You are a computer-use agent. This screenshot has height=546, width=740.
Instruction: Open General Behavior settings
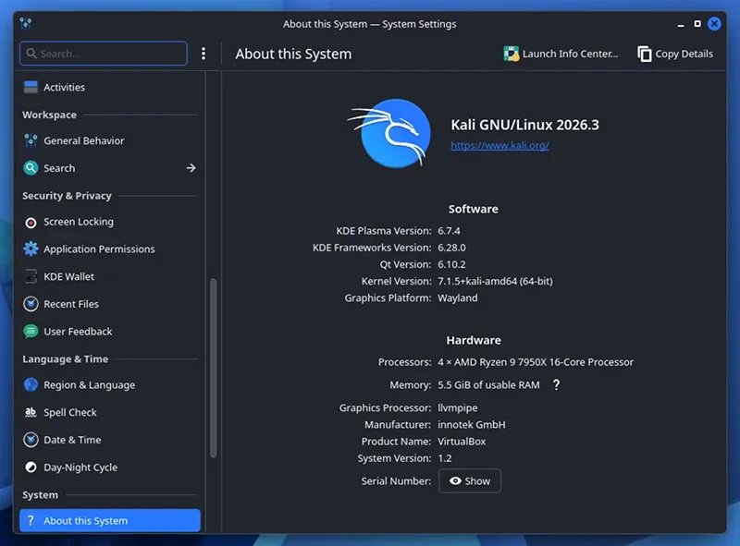(x=109, y=140)
